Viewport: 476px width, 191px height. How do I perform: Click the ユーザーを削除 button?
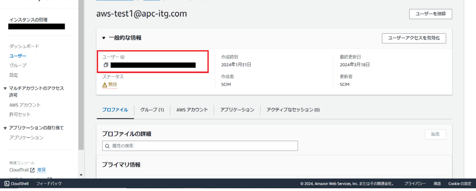pos(430,14)
